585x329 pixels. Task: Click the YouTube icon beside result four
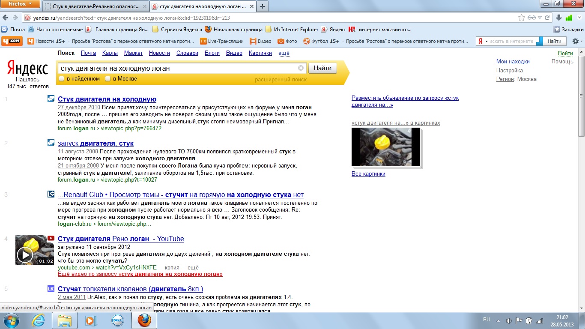tap(51, 238)
